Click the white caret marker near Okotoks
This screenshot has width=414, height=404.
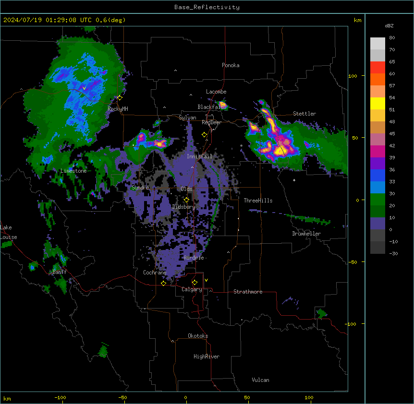pos(173,341)
